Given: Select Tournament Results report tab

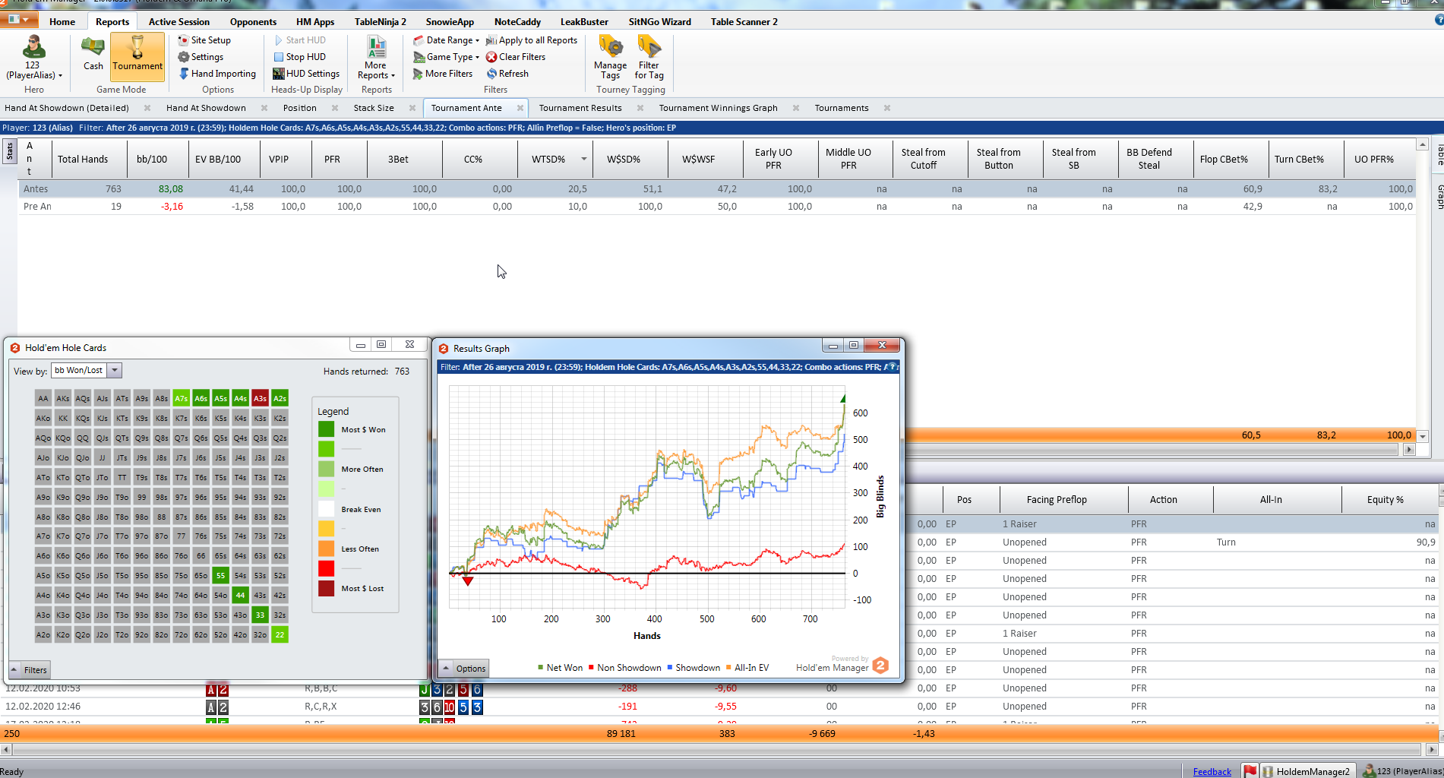Looking at the screenshot, I should 580,108.
